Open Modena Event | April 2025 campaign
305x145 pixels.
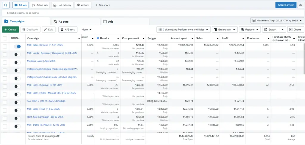[41, 61]
